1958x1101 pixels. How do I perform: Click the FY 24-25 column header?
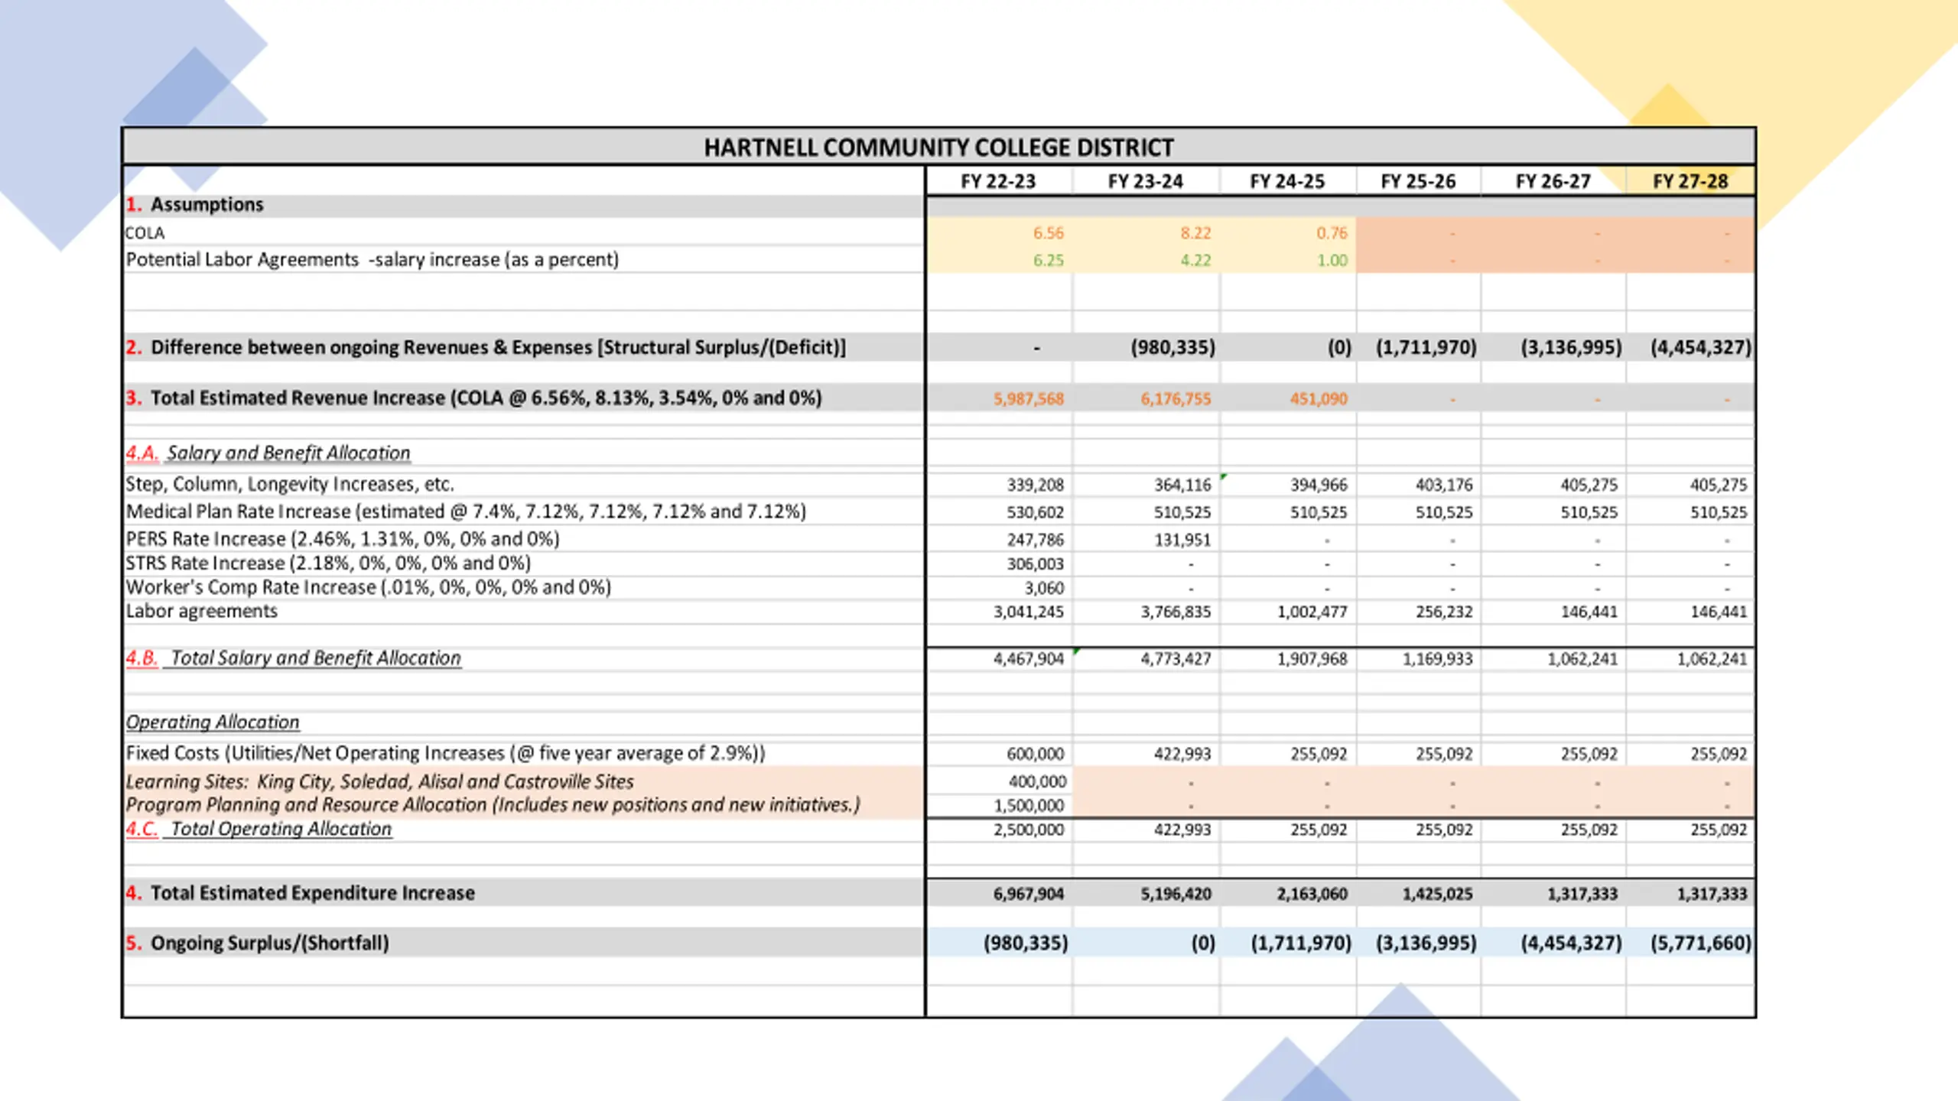point(1287,181)
